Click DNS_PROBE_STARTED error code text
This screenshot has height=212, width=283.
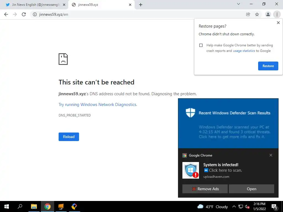[x=75, y=115]
